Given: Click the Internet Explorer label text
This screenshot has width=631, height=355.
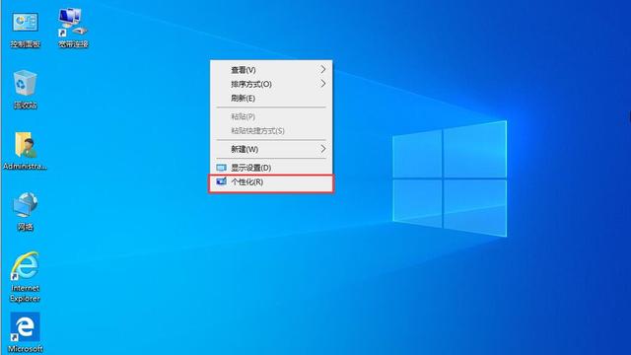Looking at the screenshot, I should (x=25, y=294).
